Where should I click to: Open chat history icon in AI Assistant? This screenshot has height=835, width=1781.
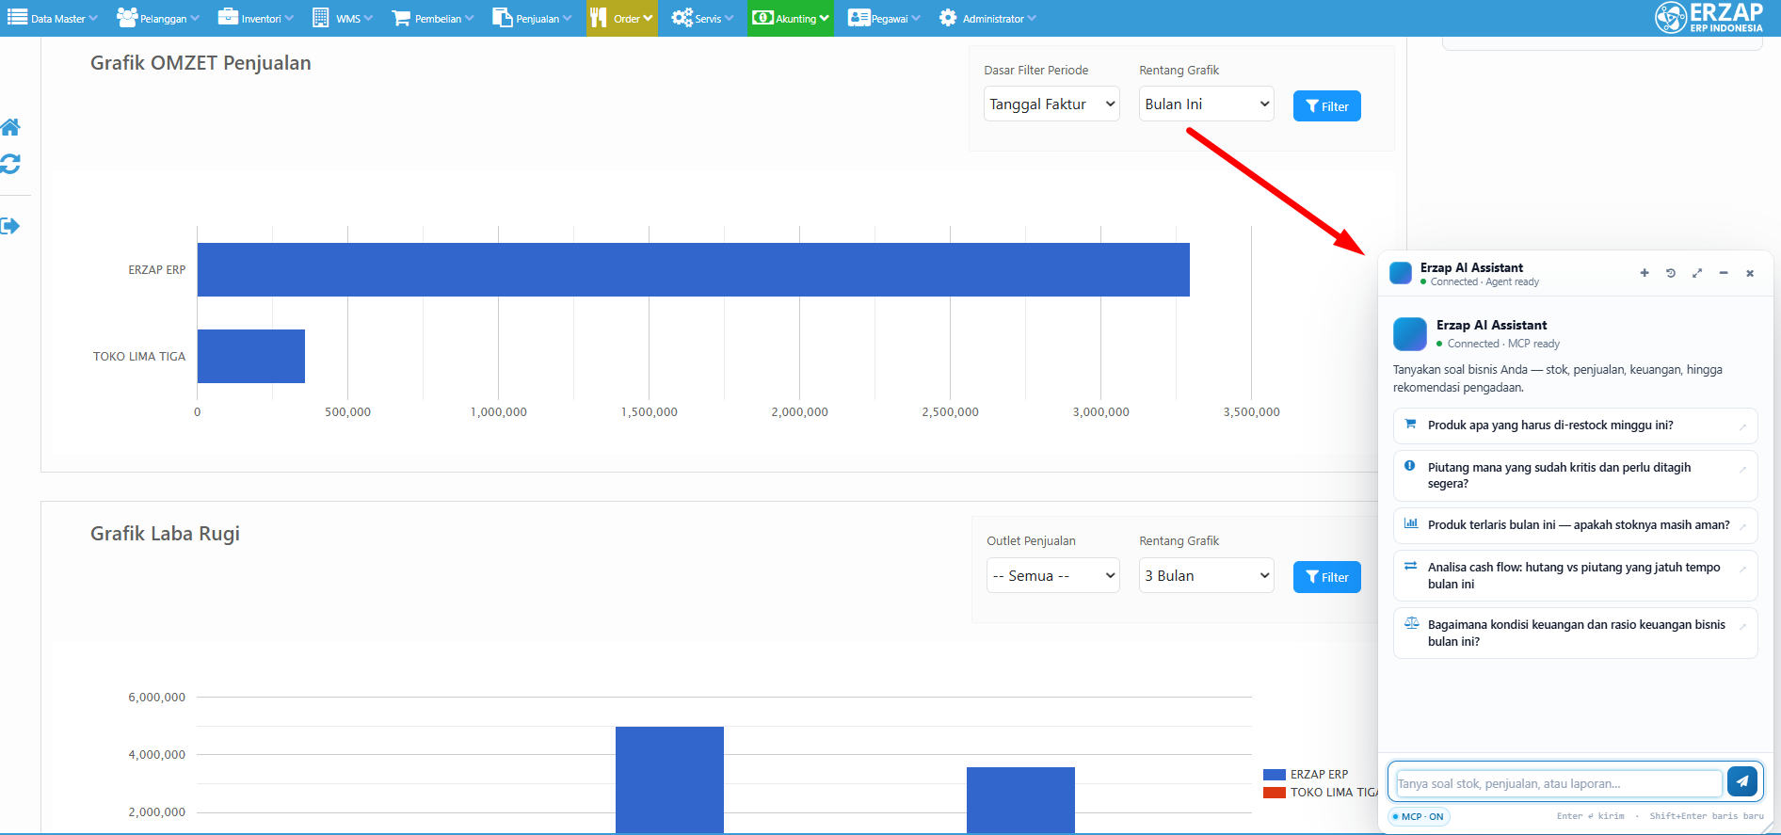coord(1671,273)
